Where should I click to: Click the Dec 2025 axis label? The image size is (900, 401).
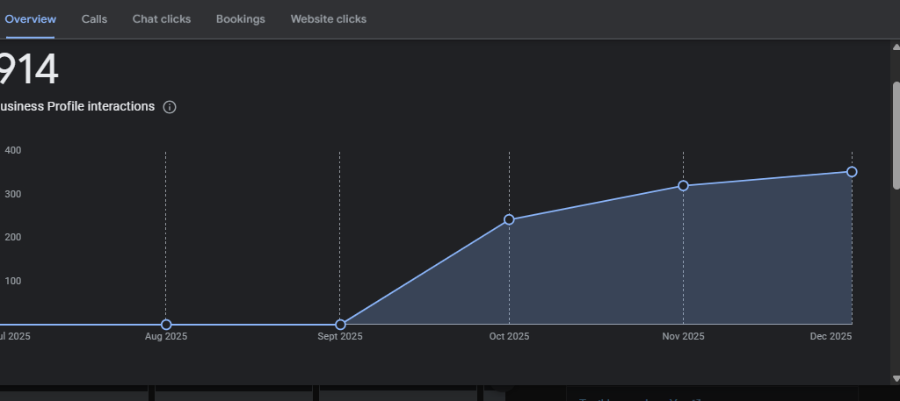click(x=831, y=337)
